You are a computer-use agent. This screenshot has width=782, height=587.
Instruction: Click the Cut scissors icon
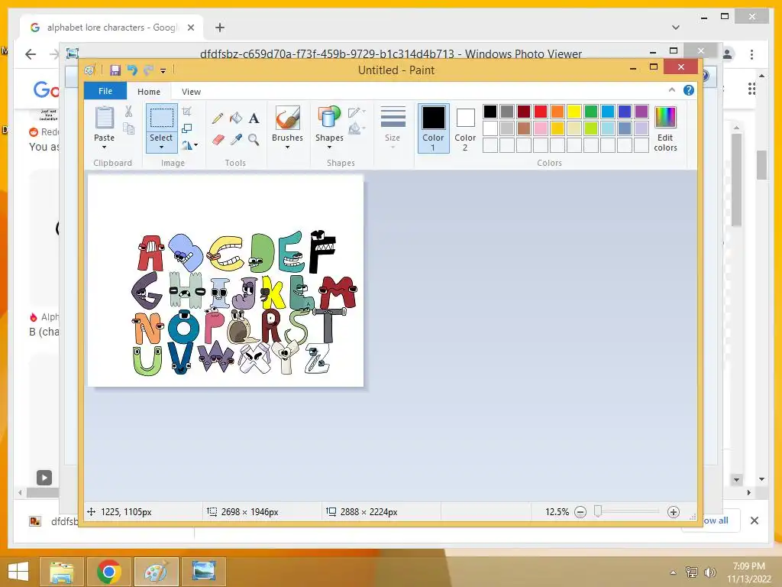(128, 112)
